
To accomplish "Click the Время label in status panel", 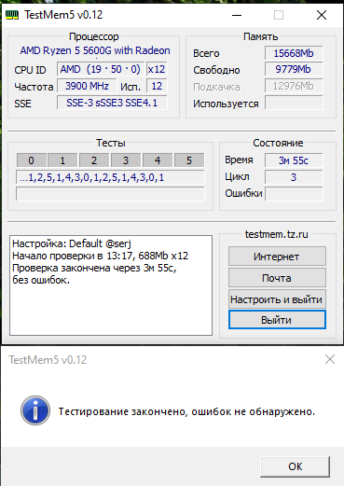I will 239,160.
